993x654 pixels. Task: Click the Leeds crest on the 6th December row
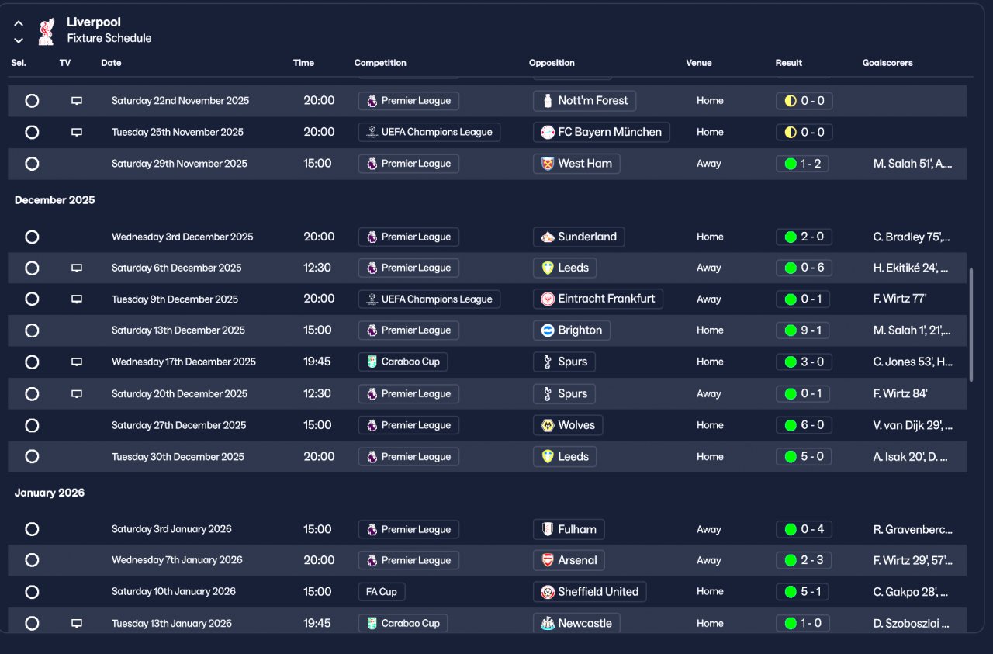click(x=548, y=268)
